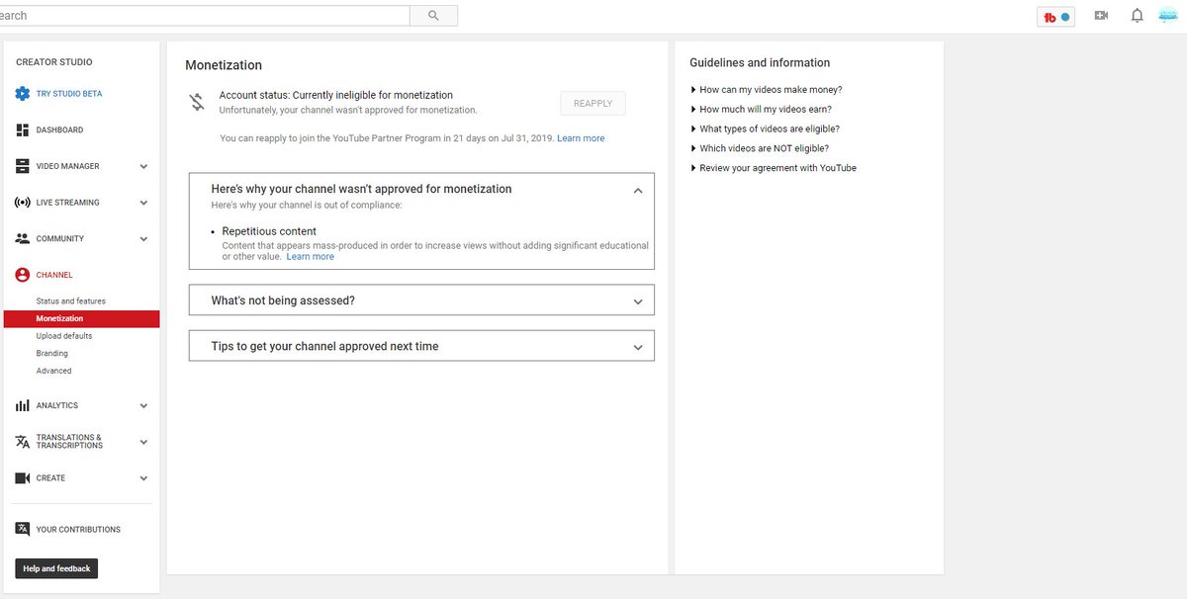Screen dimensions: 1187x599
Task: Expand Tips to get approved chevron
Action: point(638,348)
